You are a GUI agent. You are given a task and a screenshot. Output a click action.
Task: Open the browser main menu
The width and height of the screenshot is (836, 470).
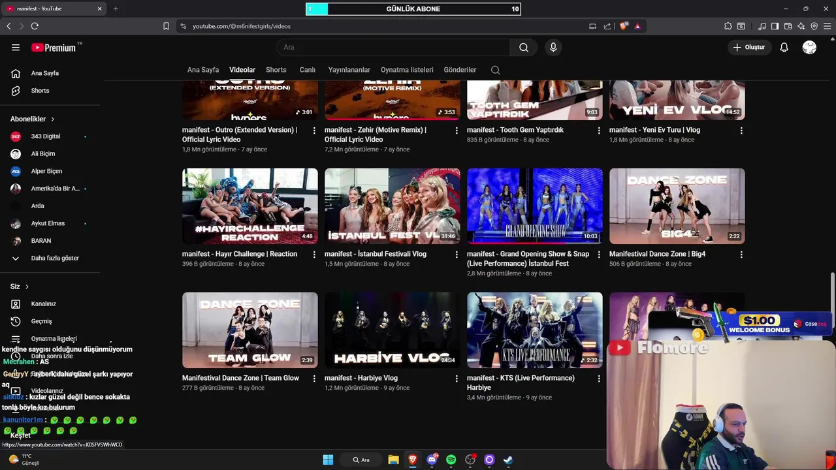tap(827, 26)
